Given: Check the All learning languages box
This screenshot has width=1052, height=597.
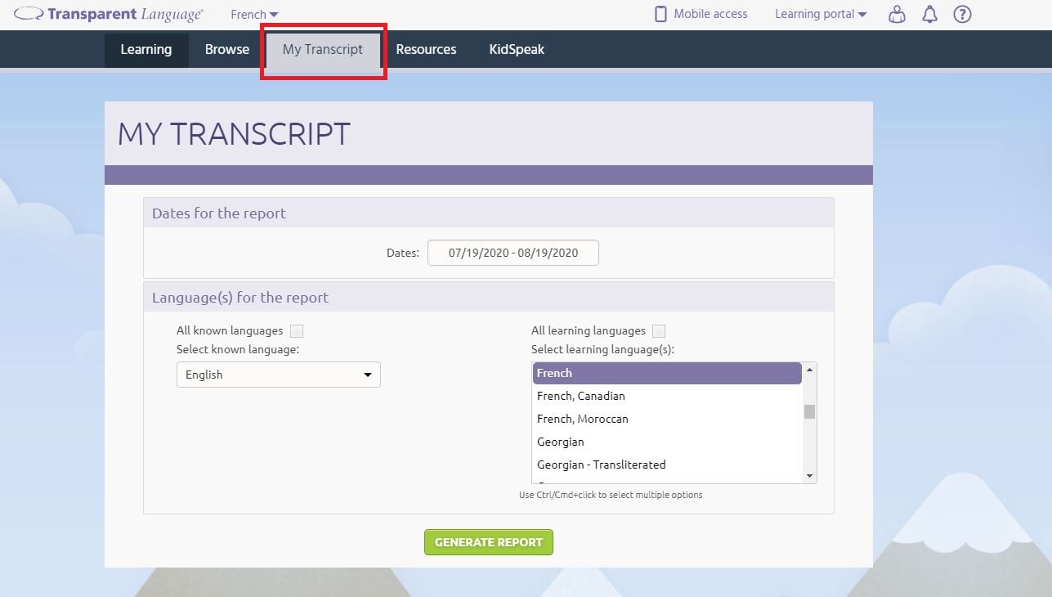Looking at the screenshot, I should click(x=659, y=330).
